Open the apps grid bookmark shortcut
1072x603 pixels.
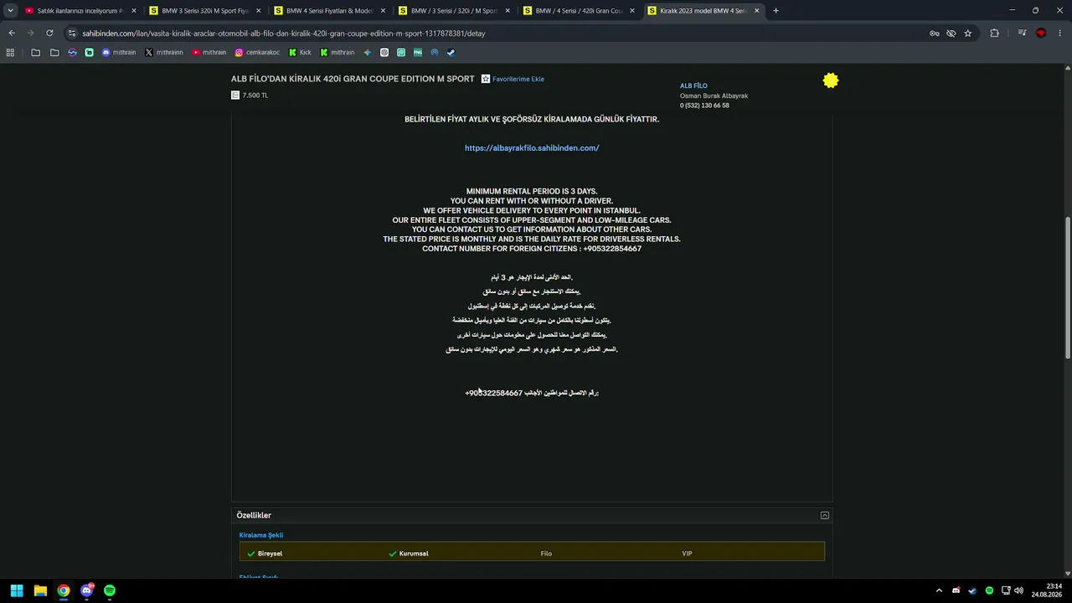10,52
